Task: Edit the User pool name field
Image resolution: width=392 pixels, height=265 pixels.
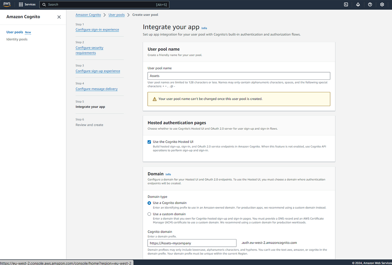Action: 239,76
